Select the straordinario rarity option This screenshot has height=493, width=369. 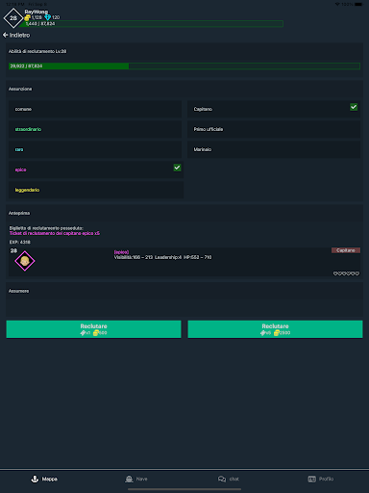(95, 129)
